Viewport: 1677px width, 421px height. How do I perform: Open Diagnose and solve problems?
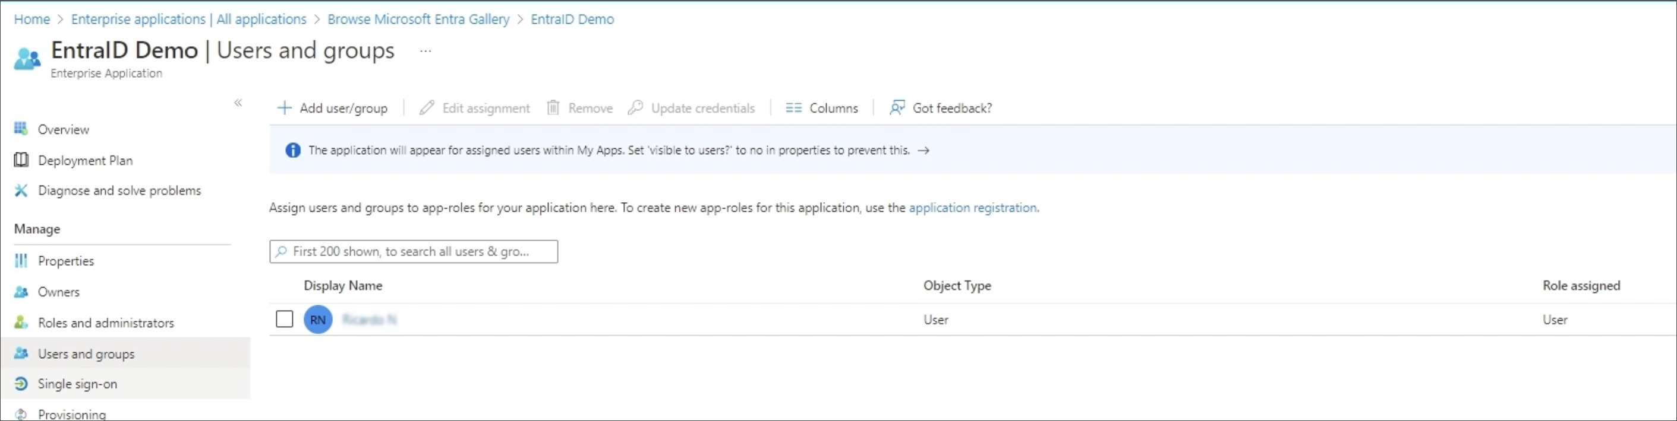[119, 190]
